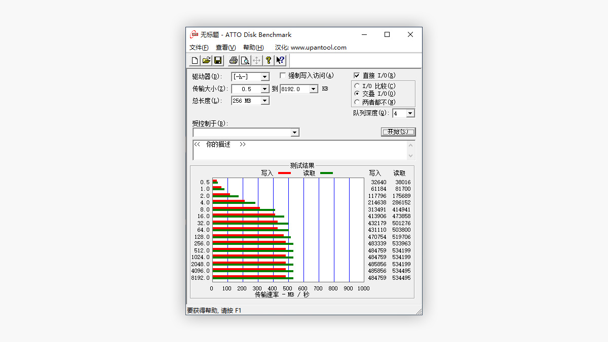The height and width of the screenshot is (342, 608).
Task: Open the 文件 menu
Action: click(199, 48)
